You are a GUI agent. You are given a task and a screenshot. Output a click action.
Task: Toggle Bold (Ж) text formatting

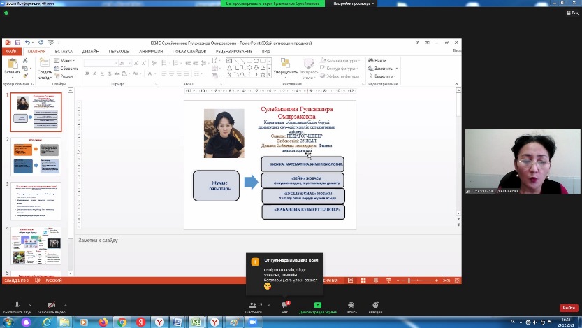[x=87, y=72]
